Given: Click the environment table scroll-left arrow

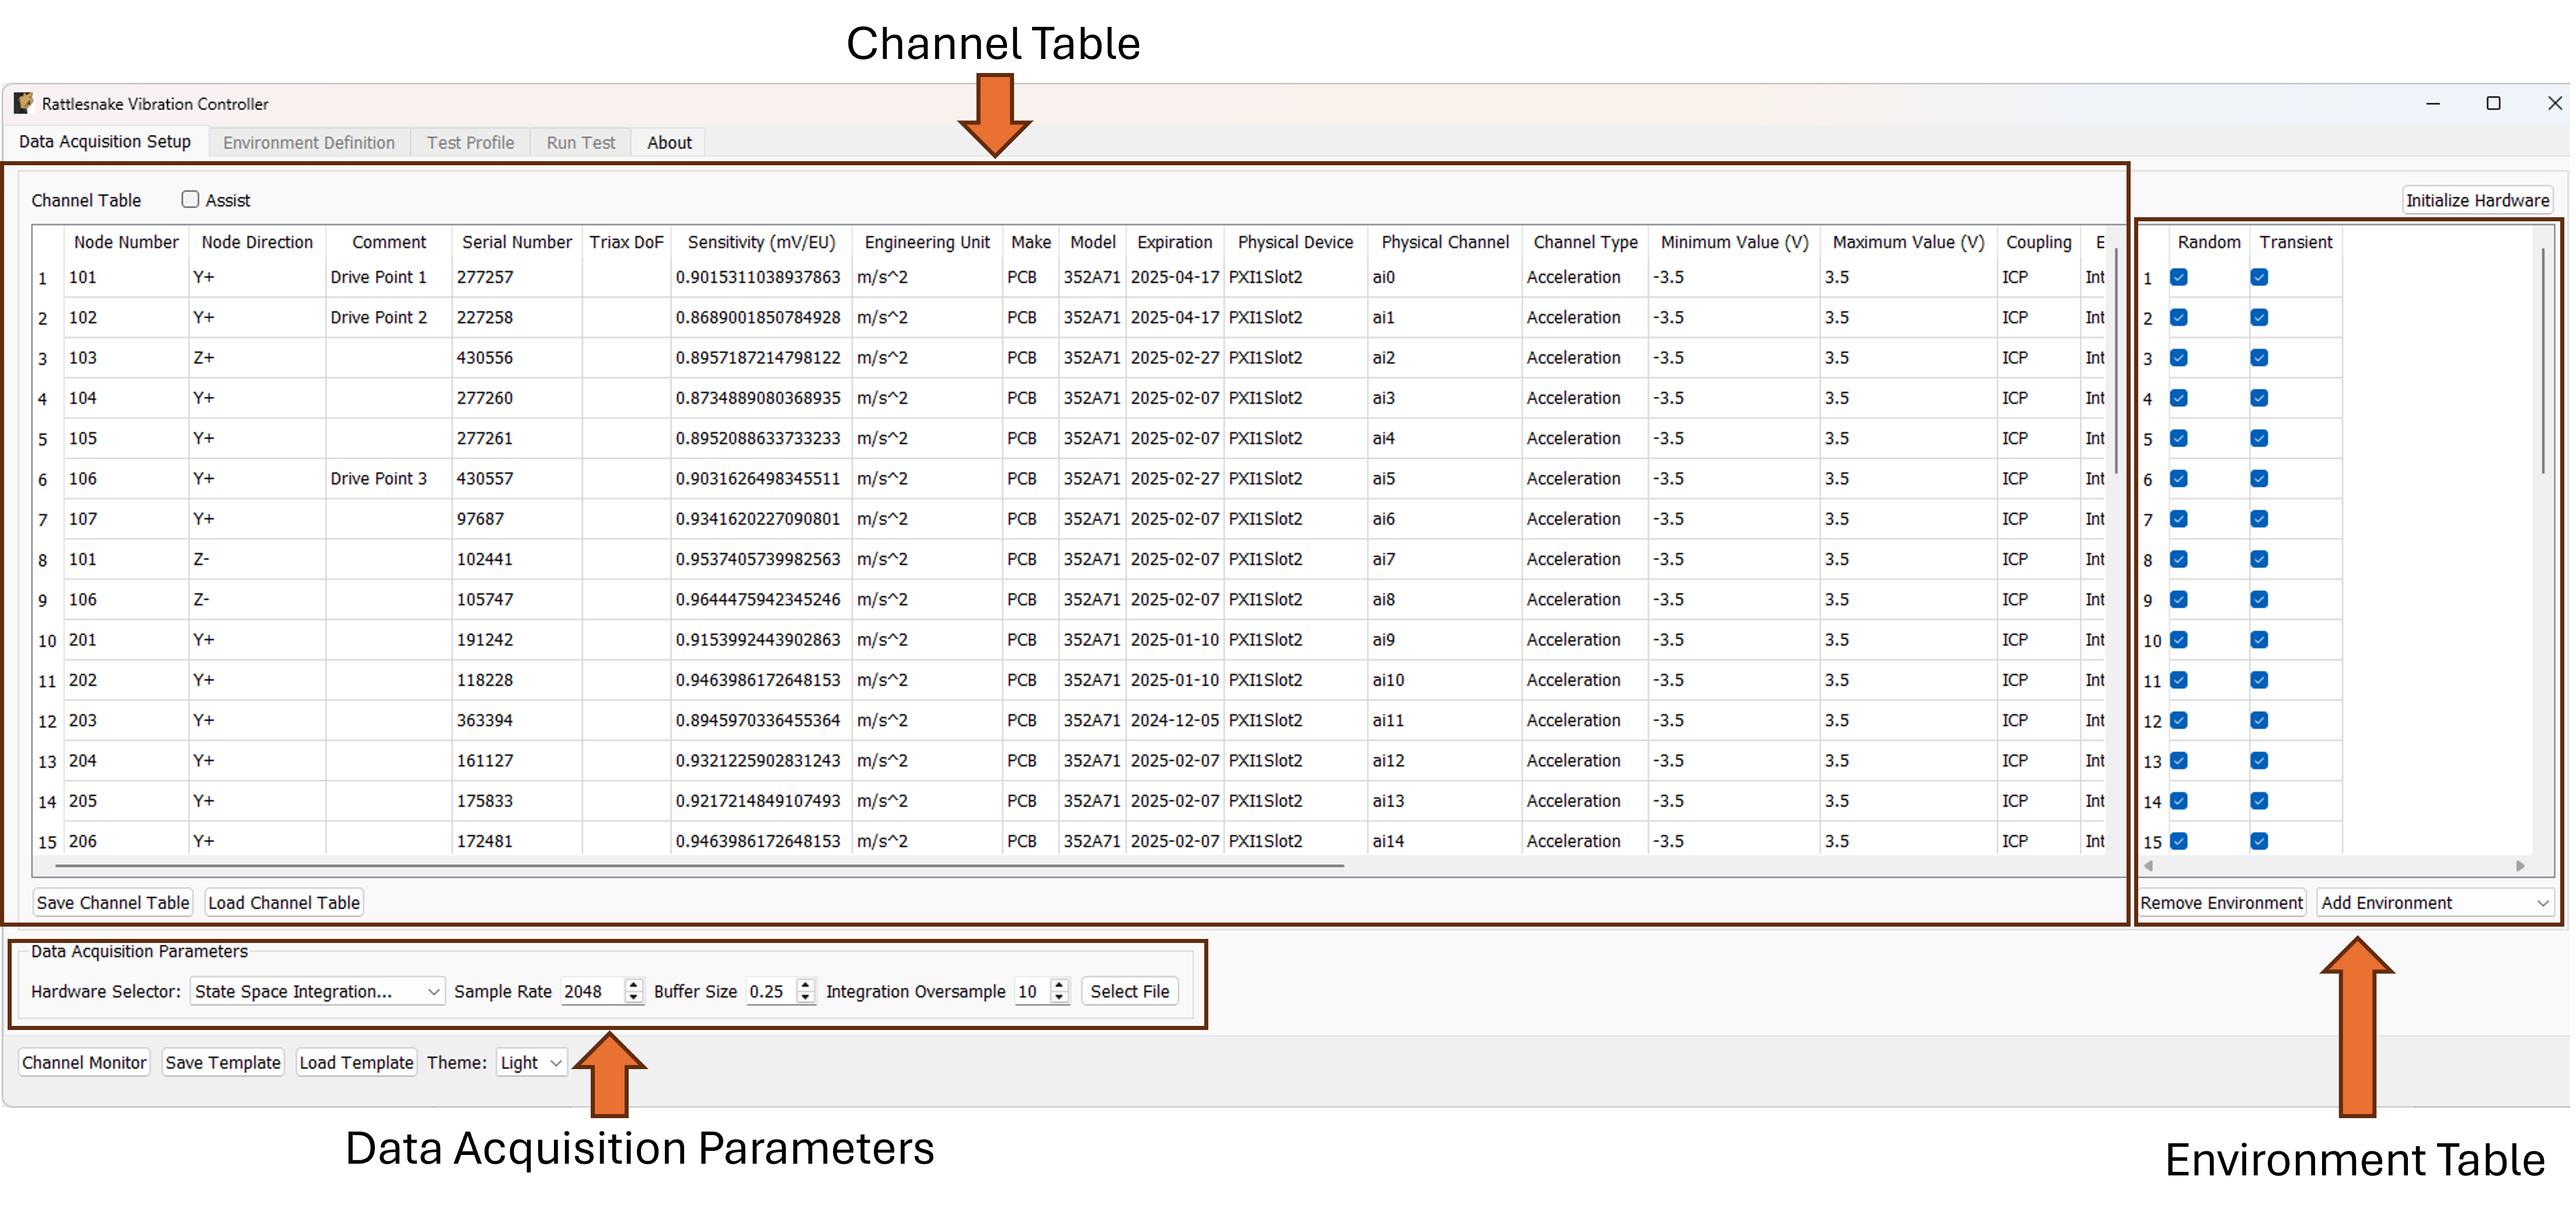Looking at the screenshot, I should pyautogui.click(x=2149, y=866).
